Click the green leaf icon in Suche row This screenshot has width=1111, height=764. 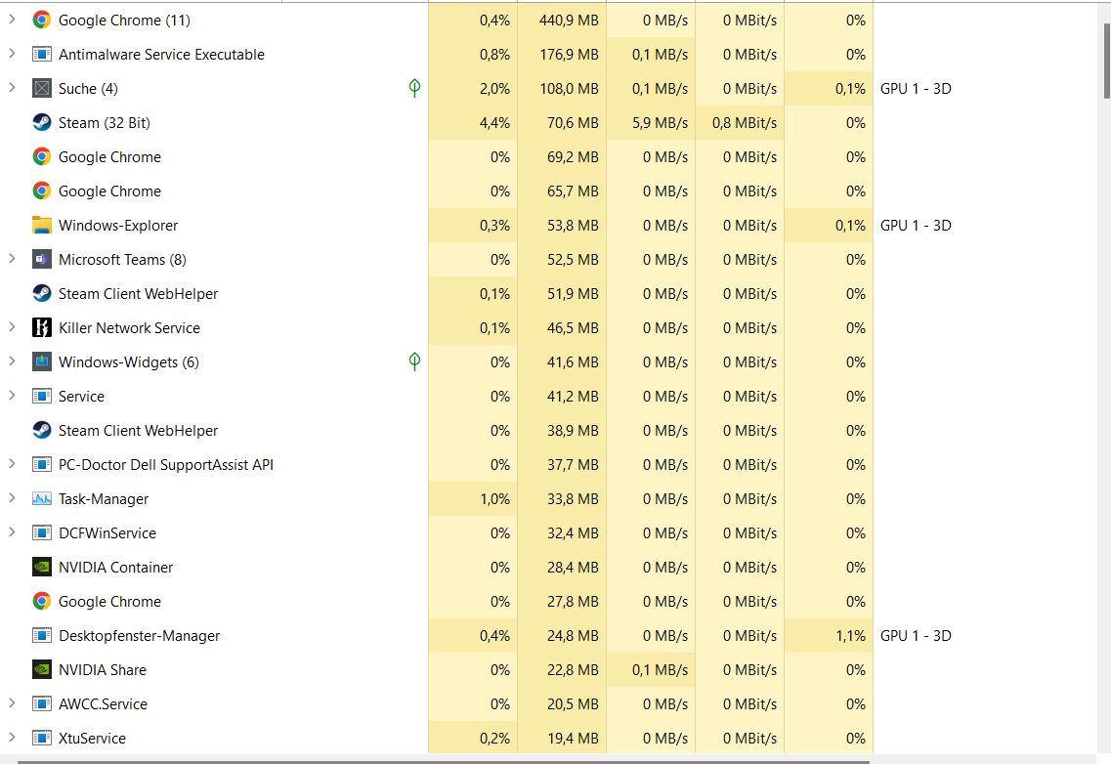414,88
